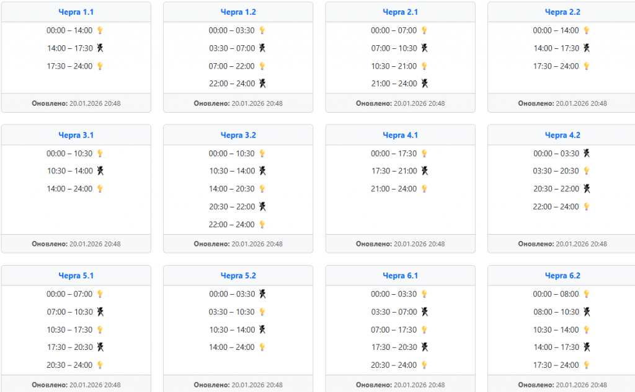Click power-off icon beside 03:30 – 07:00 in Черга 6.1
The height and width of the screenshot is (392, 635).
tap(424, 312)
